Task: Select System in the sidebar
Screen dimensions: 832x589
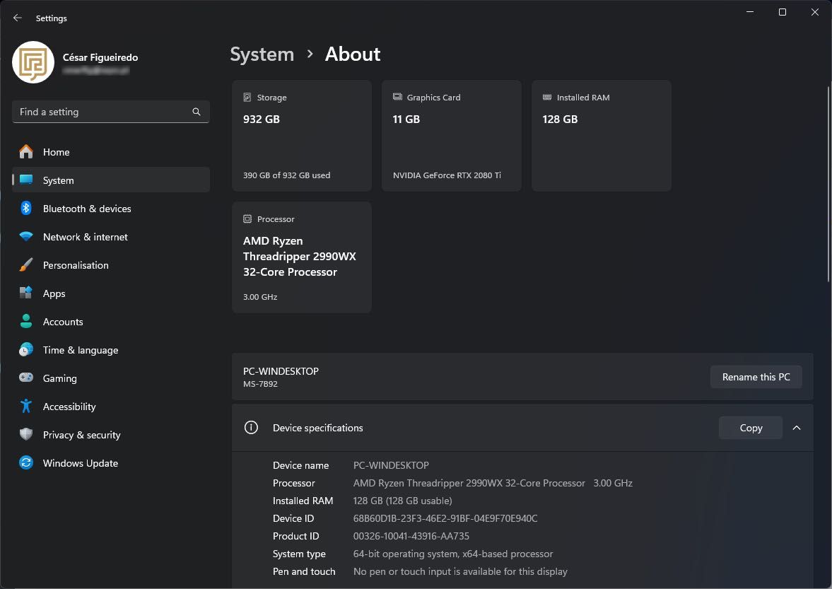Action: click(x=110, y=180)
